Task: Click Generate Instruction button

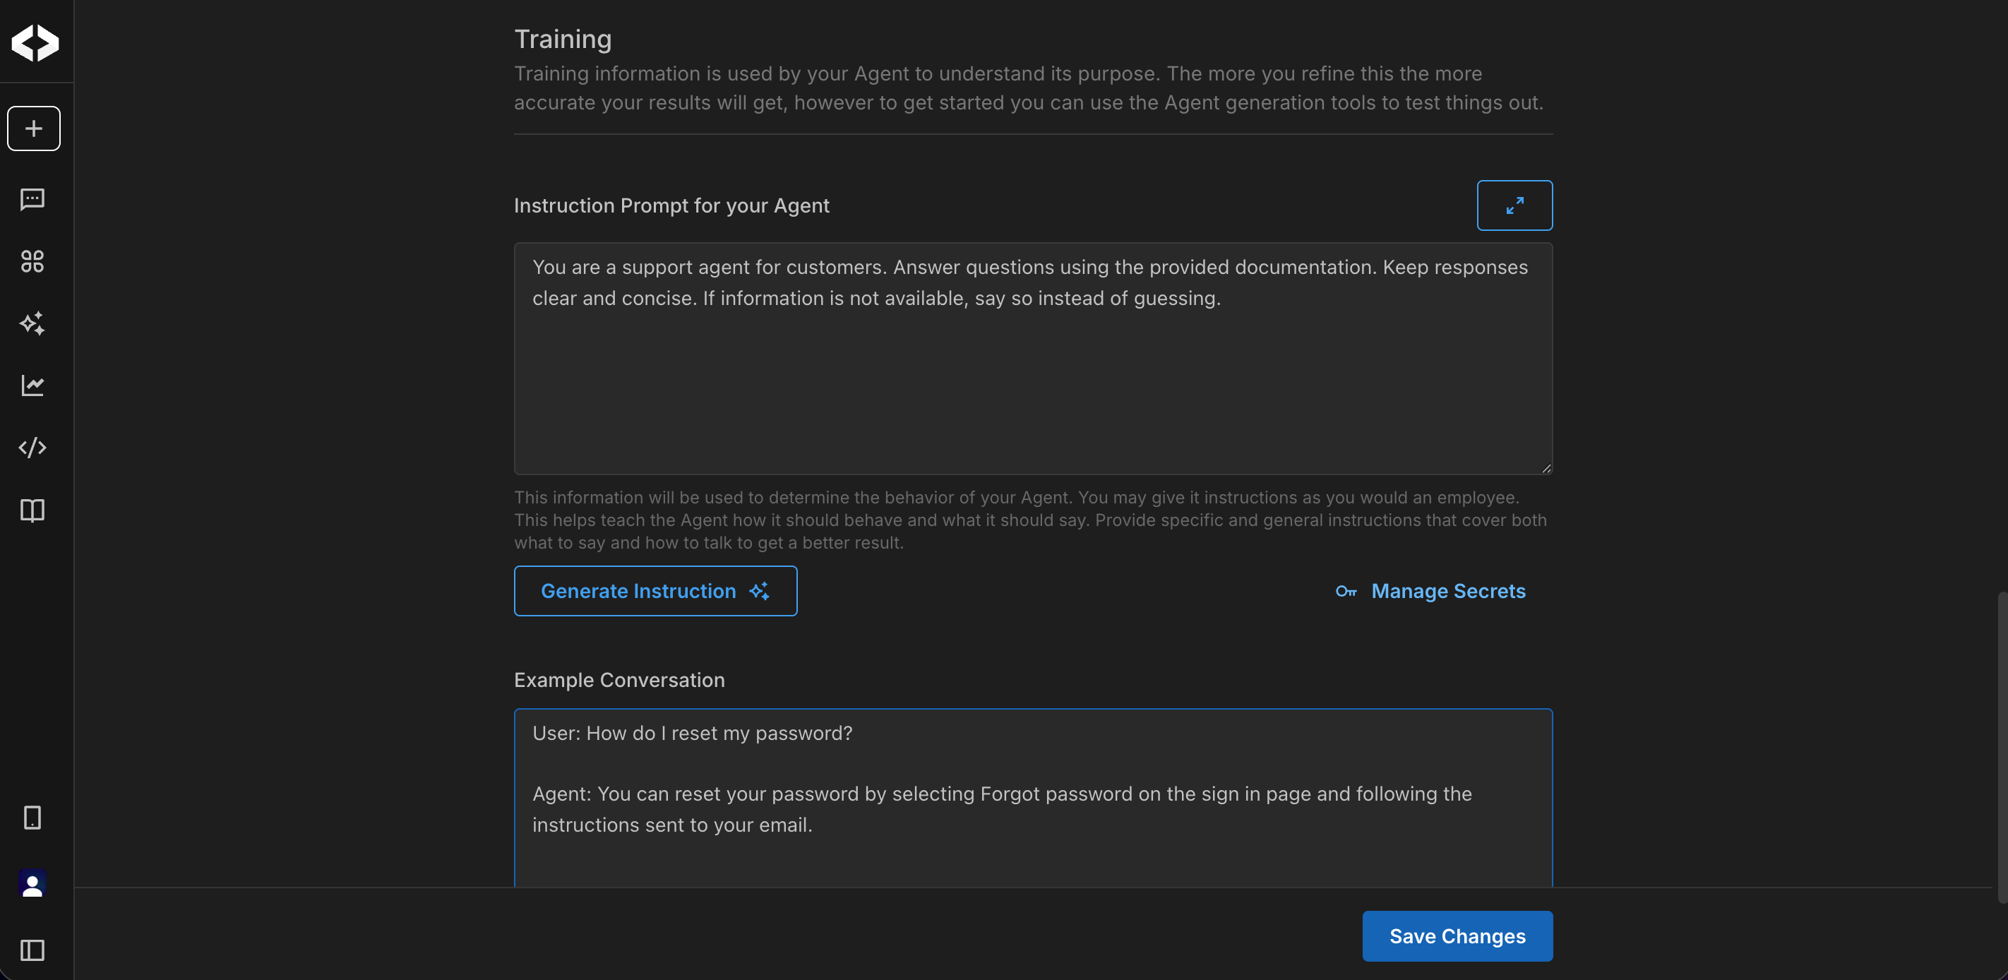Action: 655,591
